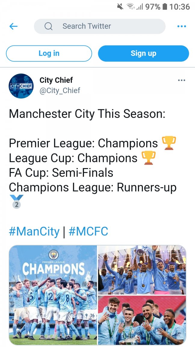Open the Premier League Champions poster image

point(53,295)
